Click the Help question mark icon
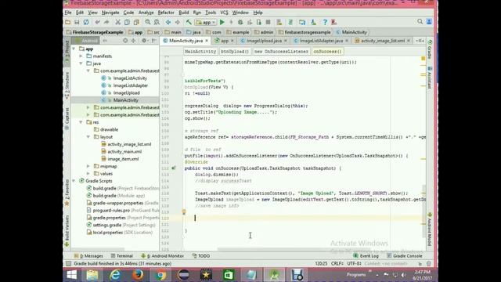 coord(325,22)
